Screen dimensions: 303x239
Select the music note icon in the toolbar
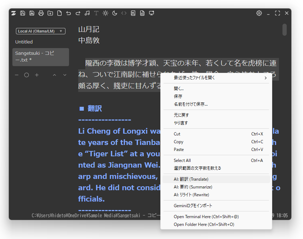pos(87,13)
